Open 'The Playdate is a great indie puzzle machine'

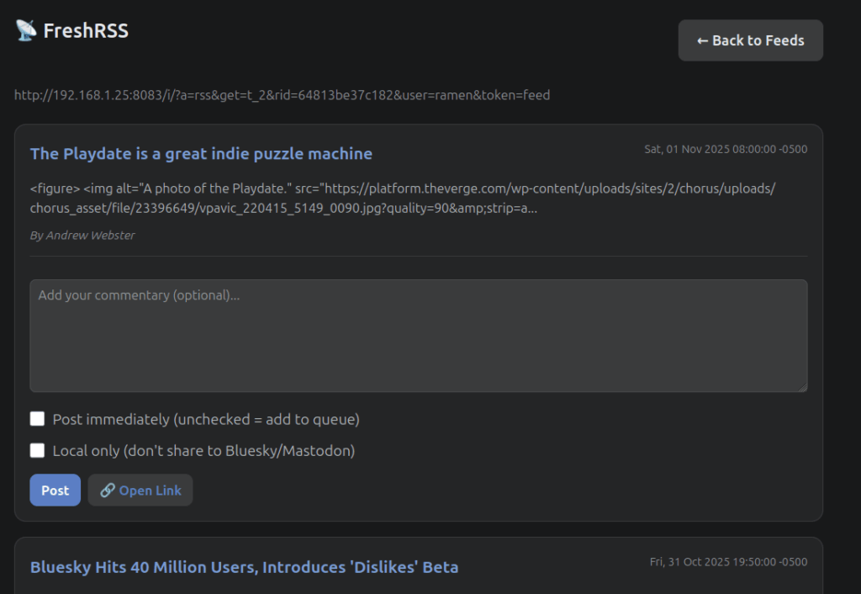(201, 153)
